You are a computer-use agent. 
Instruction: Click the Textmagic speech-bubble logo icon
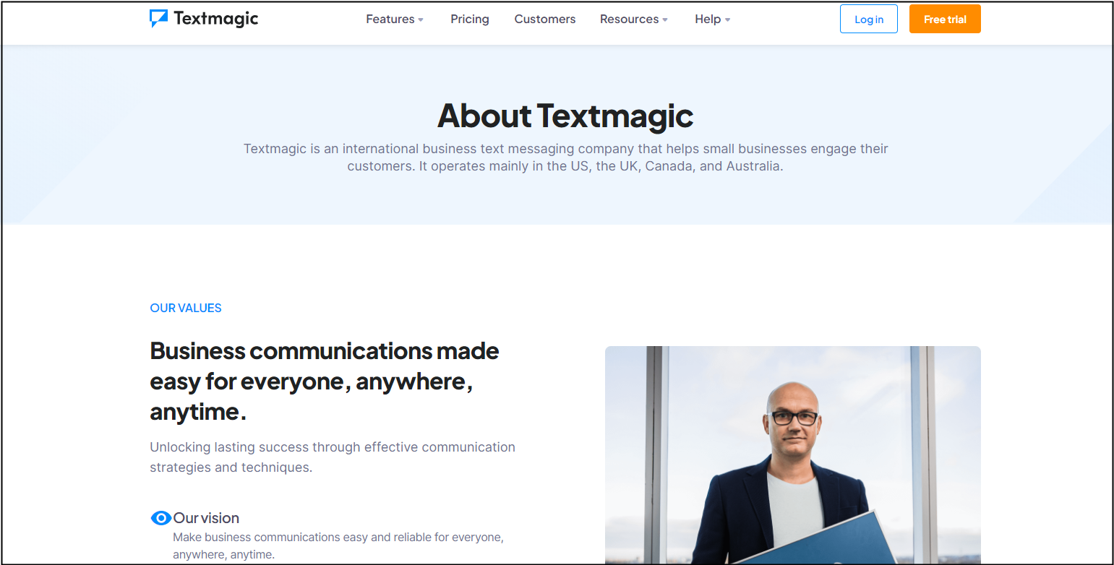(x=158, y=19)
